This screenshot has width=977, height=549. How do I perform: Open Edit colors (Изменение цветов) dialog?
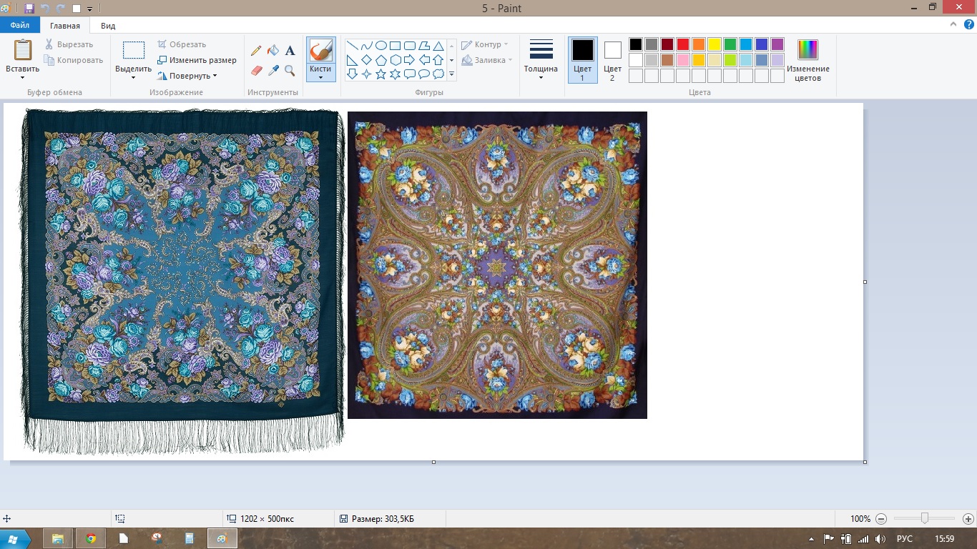(807, 60)
